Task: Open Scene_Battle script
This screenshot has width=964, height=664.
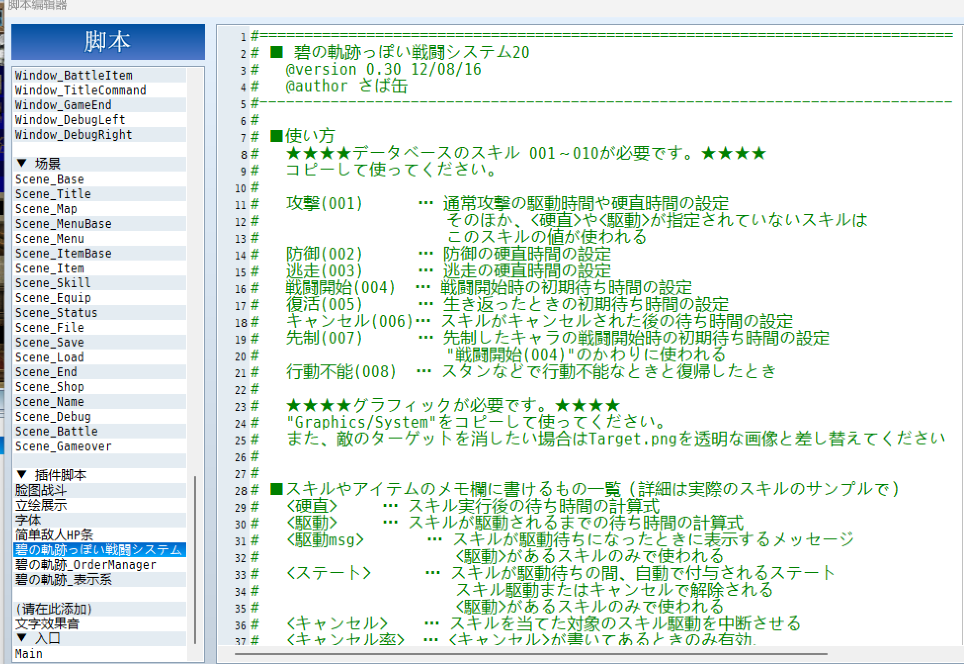Action: click(100, 431)
